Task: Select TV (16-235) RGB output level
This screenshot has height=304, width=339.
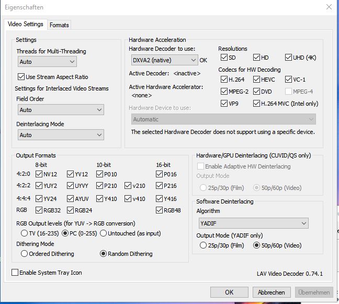Action: click(x=24, y=233)
